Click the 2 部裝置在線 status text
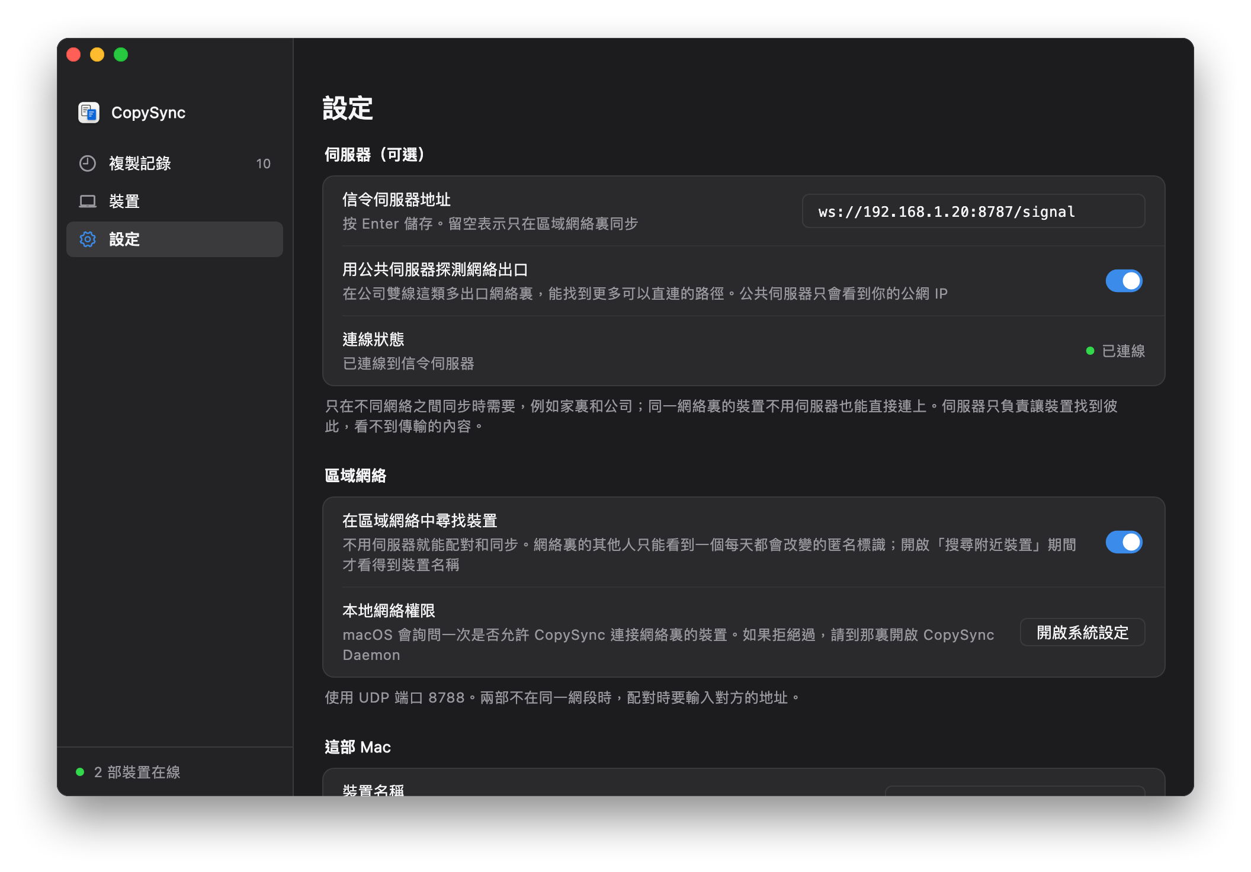Viewport: 1251px width, 872px height. (137, 772)
